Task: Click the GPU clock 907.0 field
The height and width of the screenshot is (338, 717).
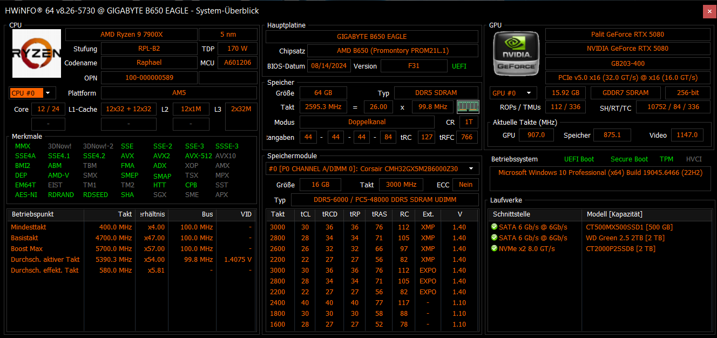Action: pyautogui.click(x=536, y=135)
